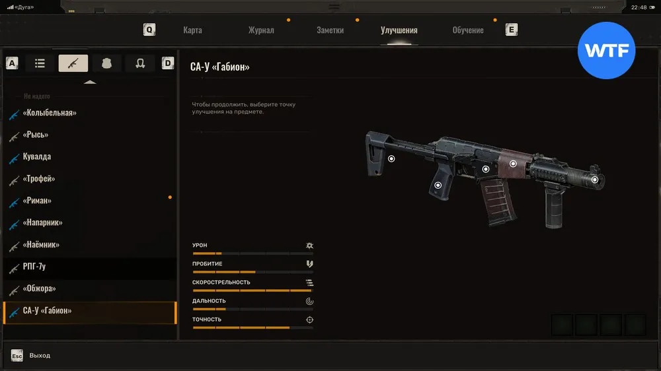
Task: Open the armor category icon
Action: [106, 63]
